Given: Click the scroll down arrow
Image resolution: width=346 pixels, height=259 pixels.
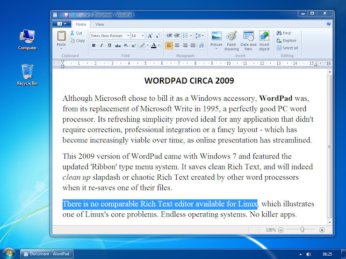Looking at the screenshot, I should click(x=330, y=222).
